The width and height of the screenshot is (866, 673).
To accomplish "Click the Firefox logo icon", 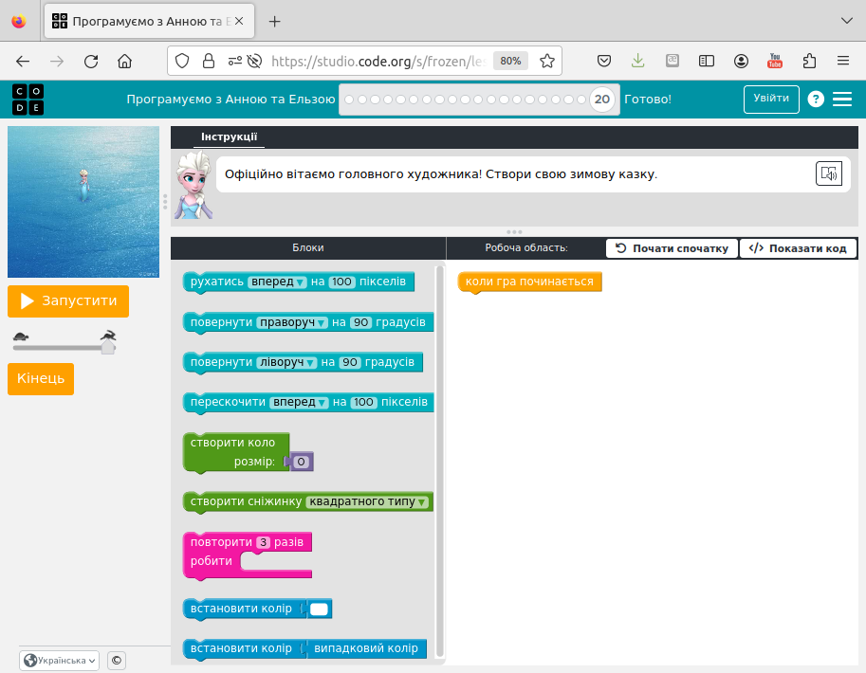I will (x=19, y=21).
